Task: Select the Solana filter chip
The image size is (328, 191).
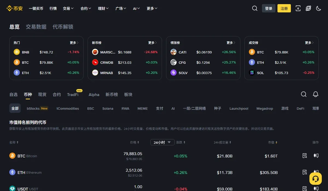Action: tap(108, 108)
